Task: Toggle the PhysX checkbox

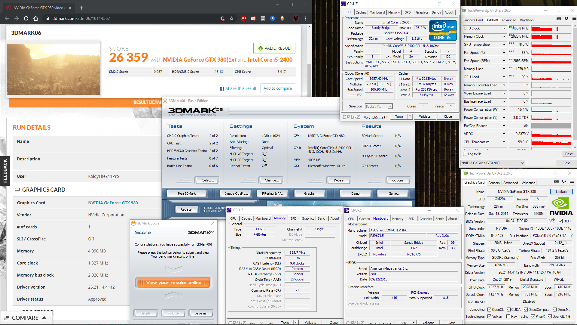Action: pyautogui.click(x=533, y=317)
